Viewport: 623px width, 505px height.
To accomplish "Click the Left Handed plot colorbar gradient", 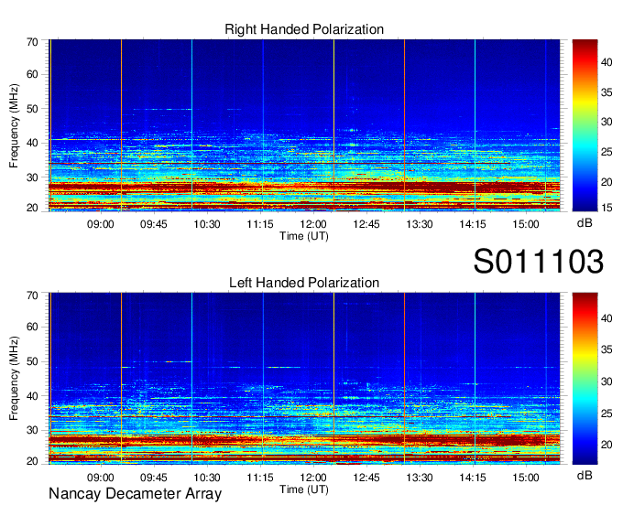I will 585,379.
